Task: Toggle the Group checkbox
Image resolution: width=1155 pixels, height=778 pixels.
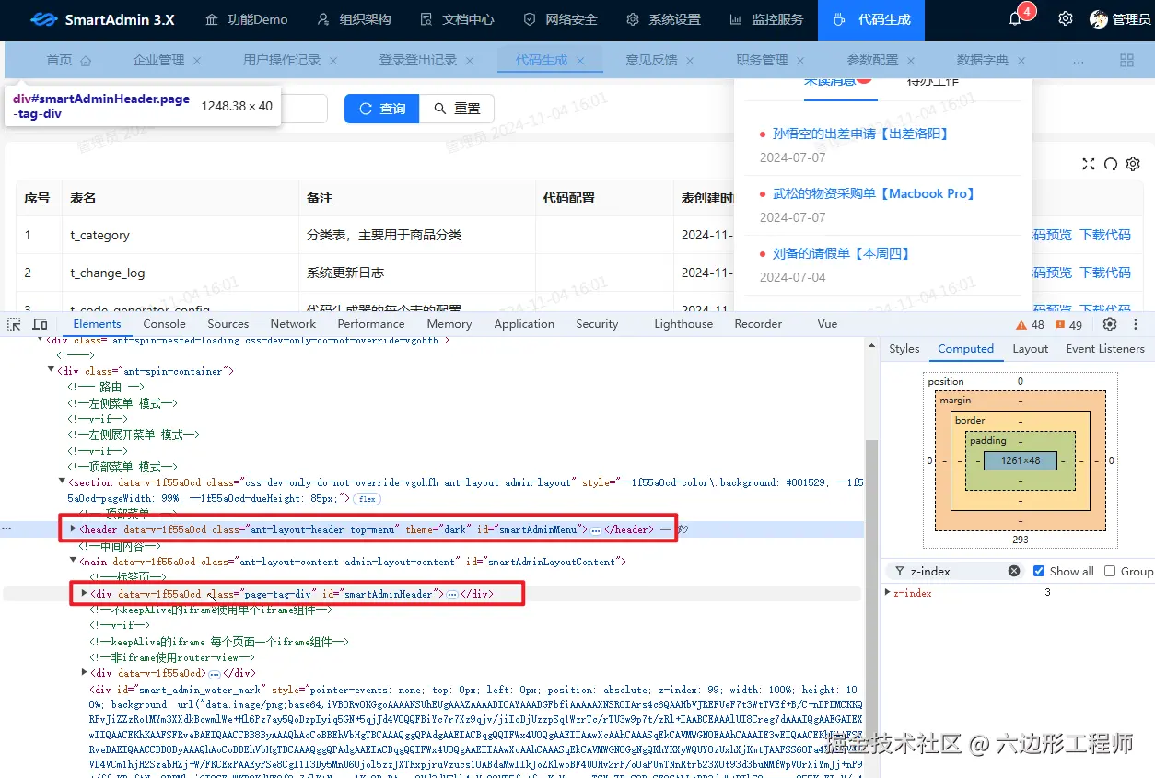Action: tap(1110, 571)
